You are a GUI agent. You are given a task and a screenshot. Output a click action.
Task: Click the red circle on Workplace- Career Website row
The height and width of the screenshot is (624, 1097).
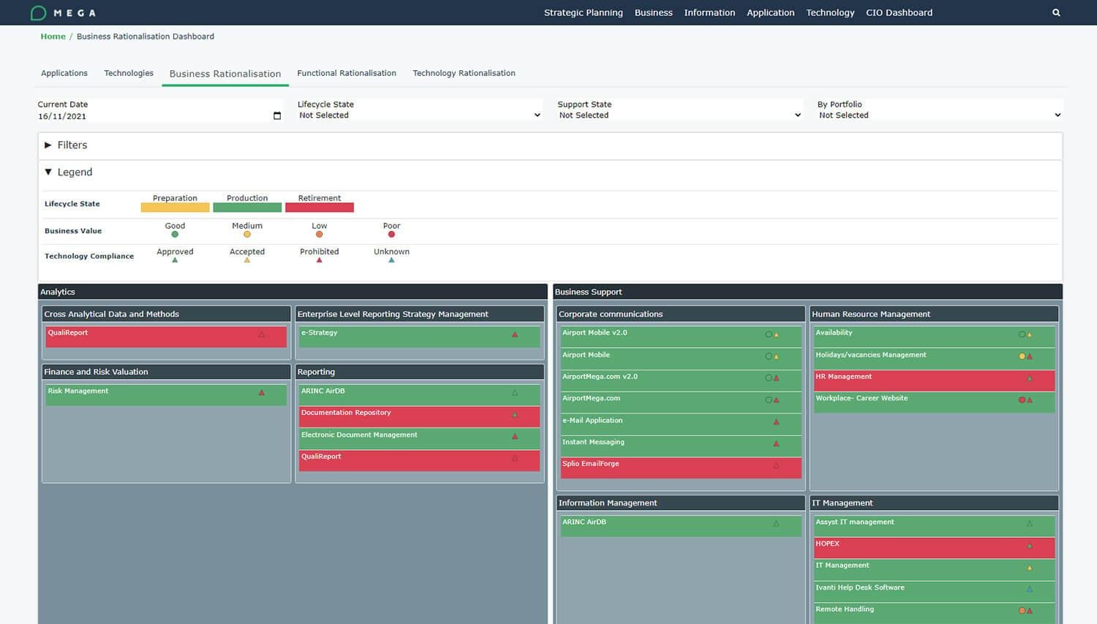[1022, 400]
